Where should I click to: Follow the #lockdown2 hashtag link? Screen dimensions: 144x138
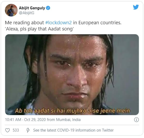(x=59, y=23)
